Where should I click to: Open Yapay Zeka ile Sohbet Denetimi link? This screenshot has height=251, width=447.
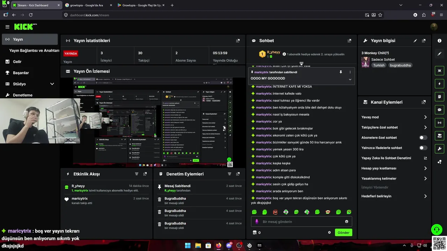pos(394,158)
